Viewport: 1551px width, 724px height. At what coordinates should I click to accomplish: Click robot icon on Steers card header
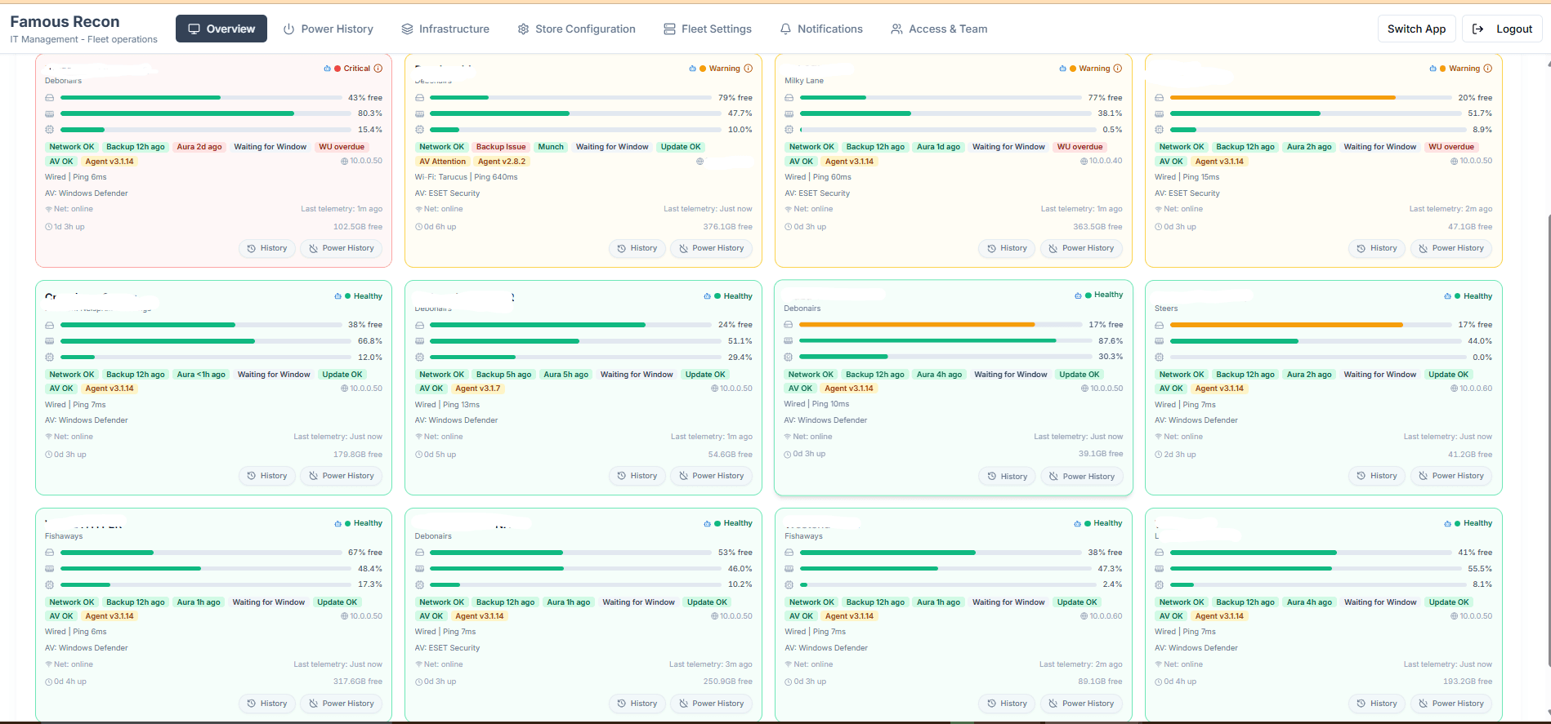click(x=1447, y=296)
